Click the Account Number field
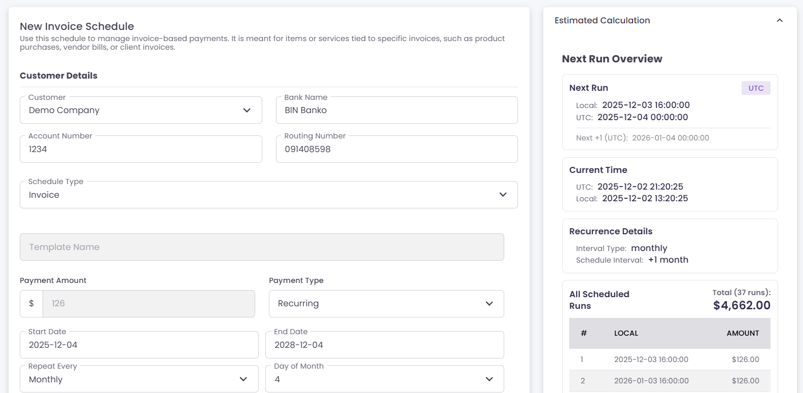 point(141,150)
